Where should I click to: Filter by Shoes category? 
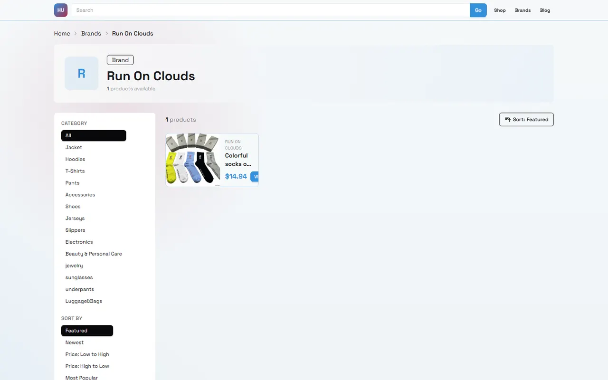[73, 207]
